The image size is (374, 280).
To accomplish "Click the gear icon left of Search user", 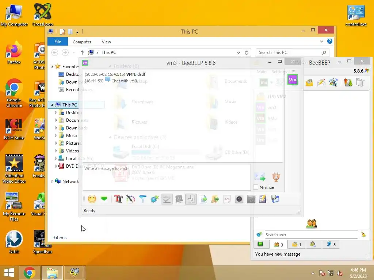I will click(x=259, y=234).
